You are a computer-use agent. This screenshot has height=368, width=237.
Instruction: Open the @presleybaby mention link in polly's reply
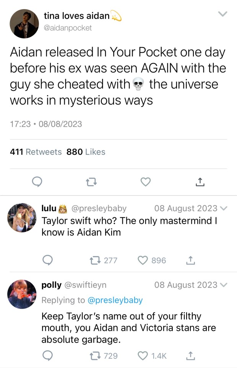(115, 300)
